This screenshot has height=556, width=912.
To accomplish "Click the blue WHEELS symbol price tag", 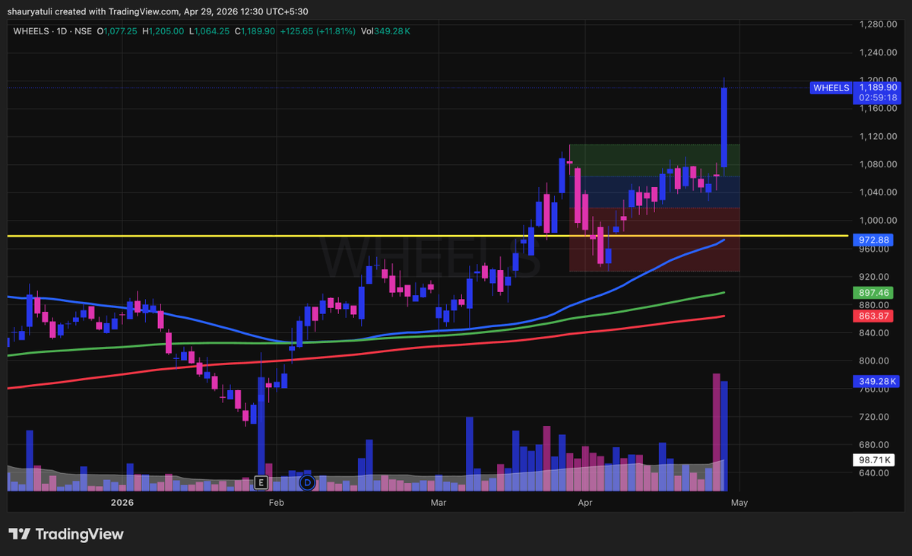I will 831,88.
